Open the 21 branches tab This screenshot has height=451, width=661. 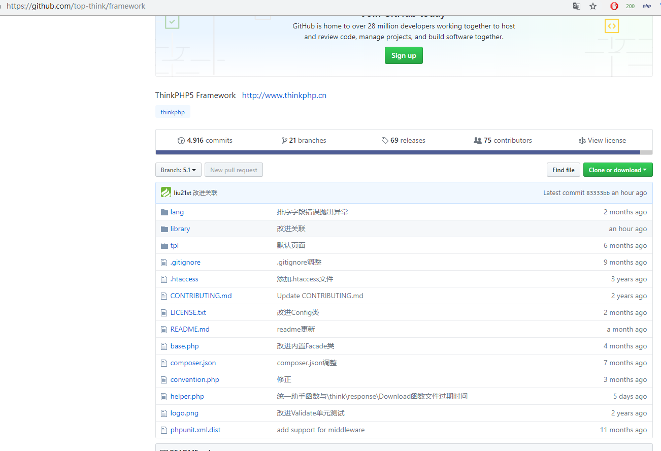304,141
